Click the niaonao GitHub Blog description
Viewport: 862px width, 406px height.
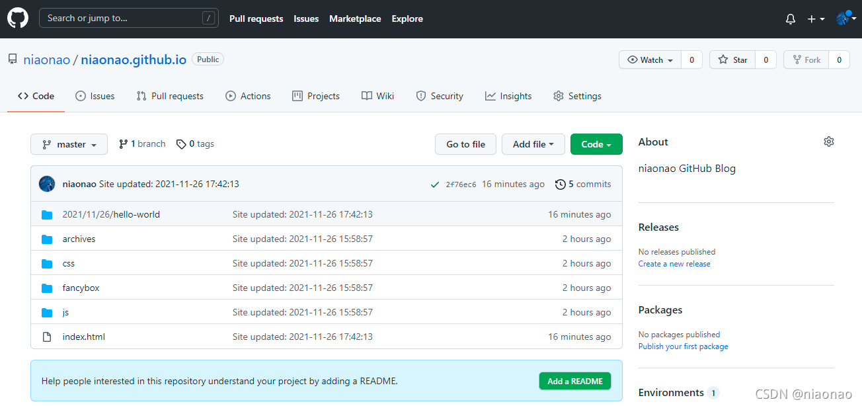687,168
